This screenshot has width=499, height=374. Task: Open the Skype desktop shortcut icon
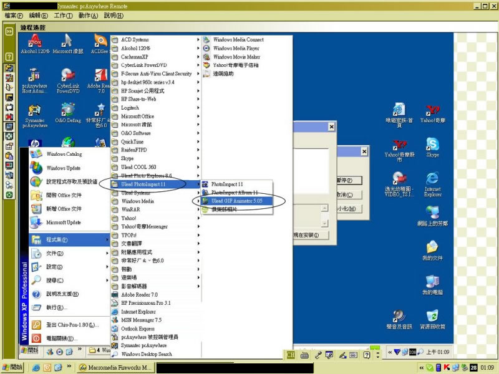pyautogui.click(x=432, y=148)
